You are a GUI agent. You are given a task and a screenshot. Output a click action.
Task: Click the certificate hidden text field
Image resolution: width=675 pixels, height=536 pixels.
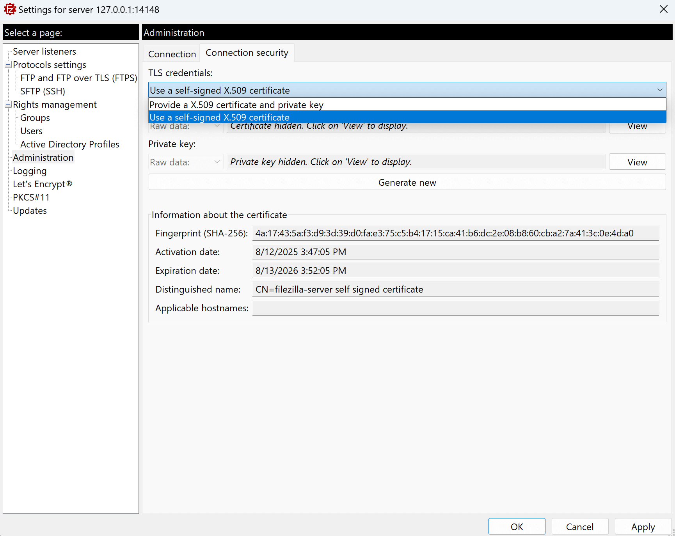(x=416, y=128)
